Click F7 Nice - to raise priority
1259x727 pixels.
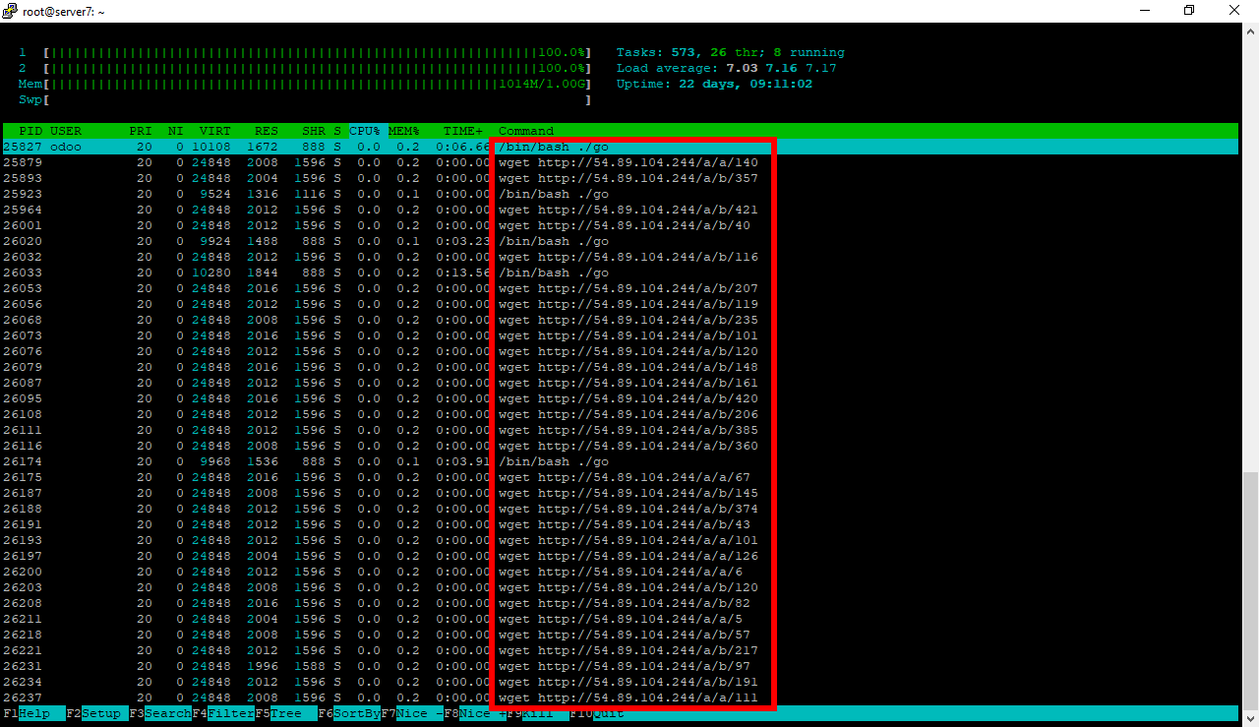(411, 713)
